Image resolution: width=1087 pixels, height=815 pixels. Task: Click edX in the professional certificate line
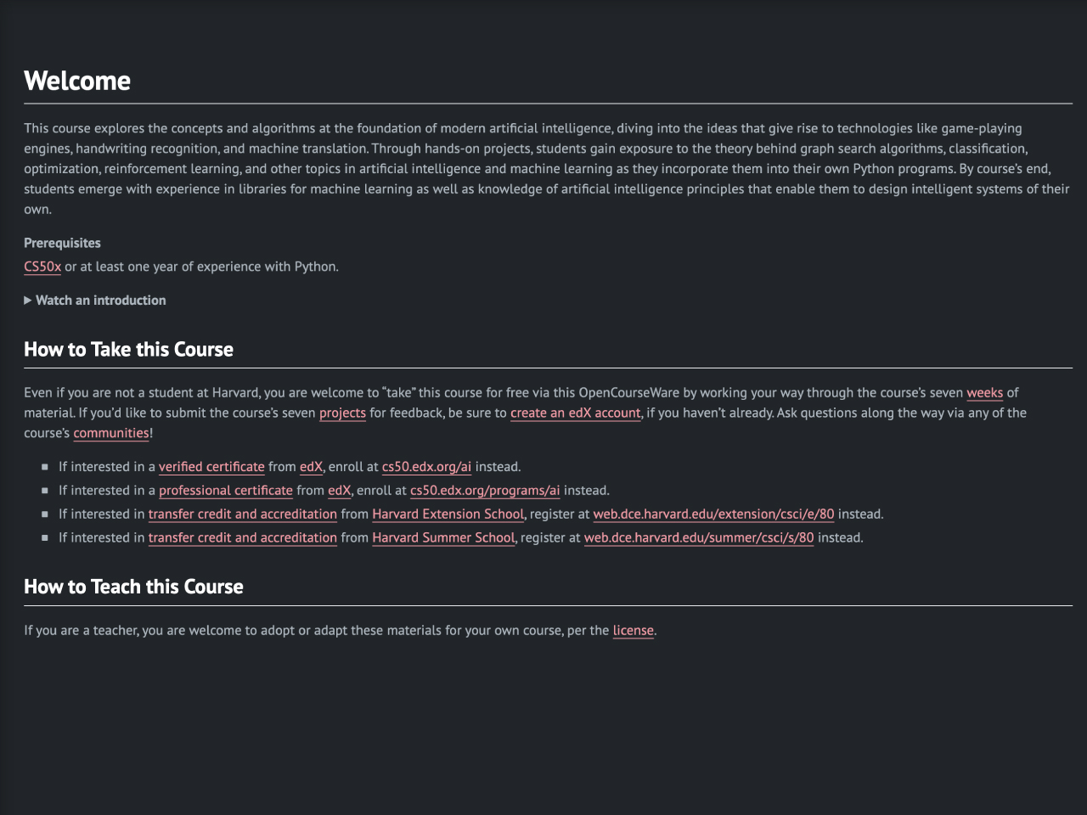point(339,491)
